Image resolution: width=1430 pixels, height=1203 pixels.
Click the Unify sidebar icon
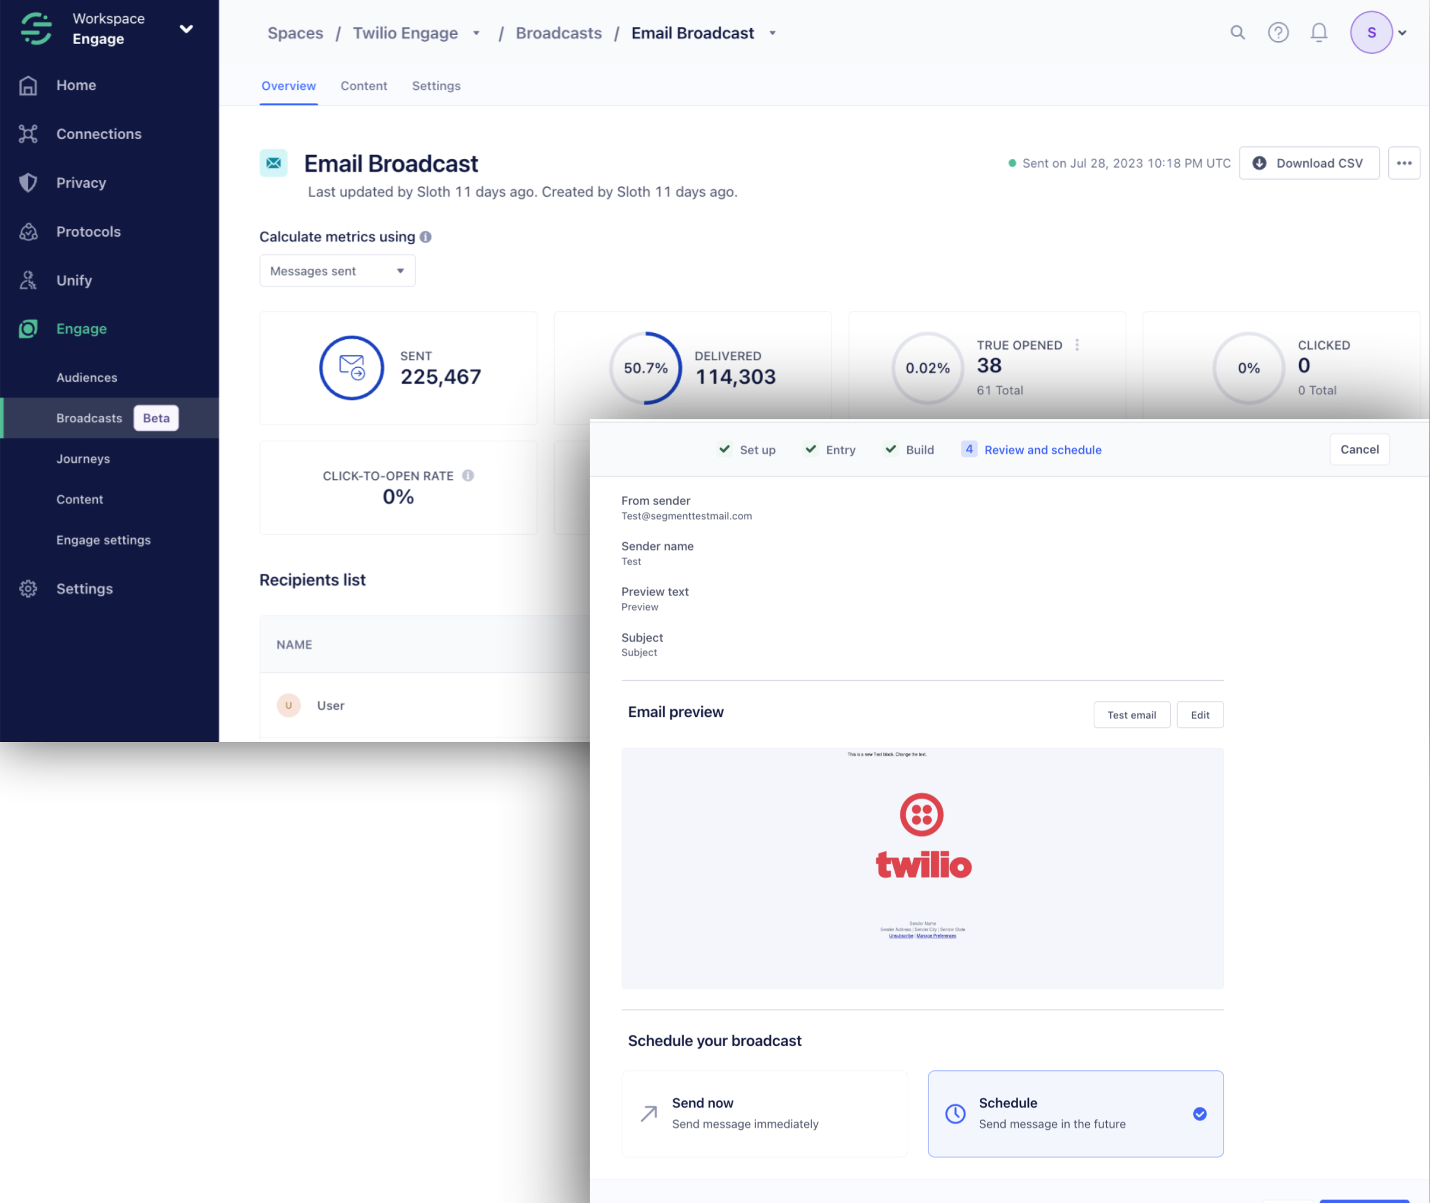[x=28, y=280]
